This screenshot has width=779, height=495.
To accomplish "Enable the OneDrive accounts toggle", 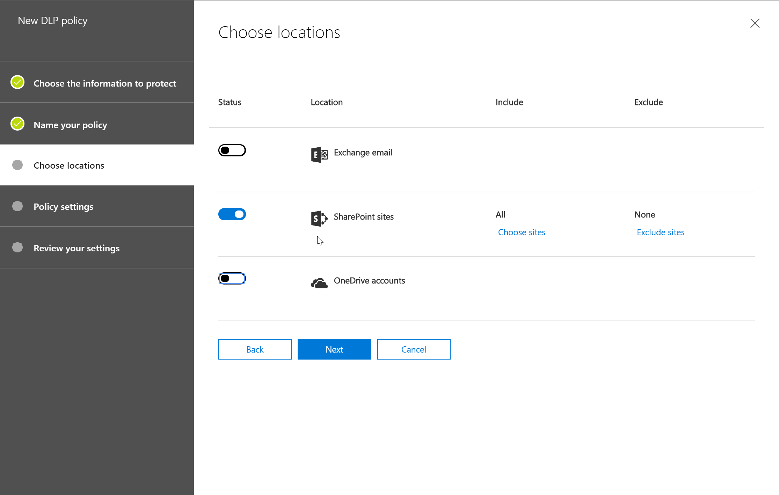I will coord(232,278).
